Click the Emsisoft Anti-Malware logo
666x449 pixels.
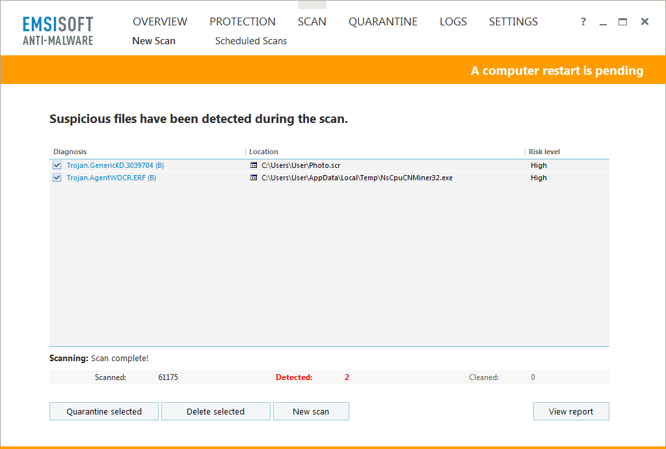pos(58,31)
